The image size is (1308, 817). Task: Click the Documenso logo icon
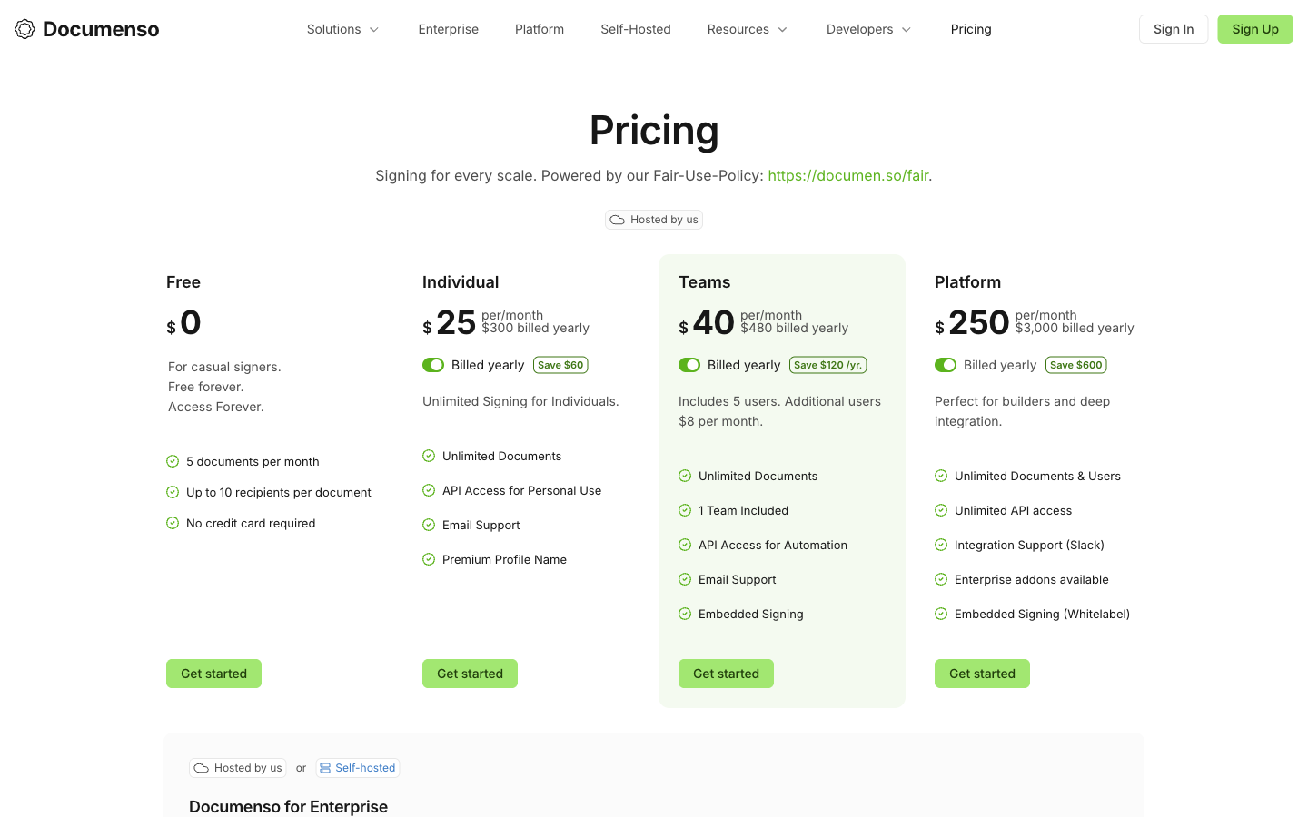pos(25,29)
